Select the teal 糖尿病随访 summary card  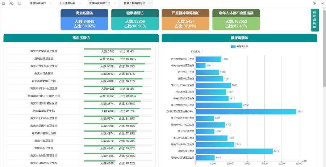135,20
